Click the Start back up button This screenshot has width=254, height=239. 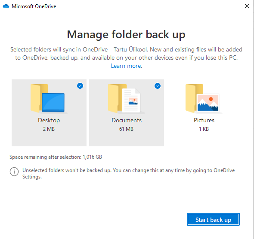tap(213, 219)
